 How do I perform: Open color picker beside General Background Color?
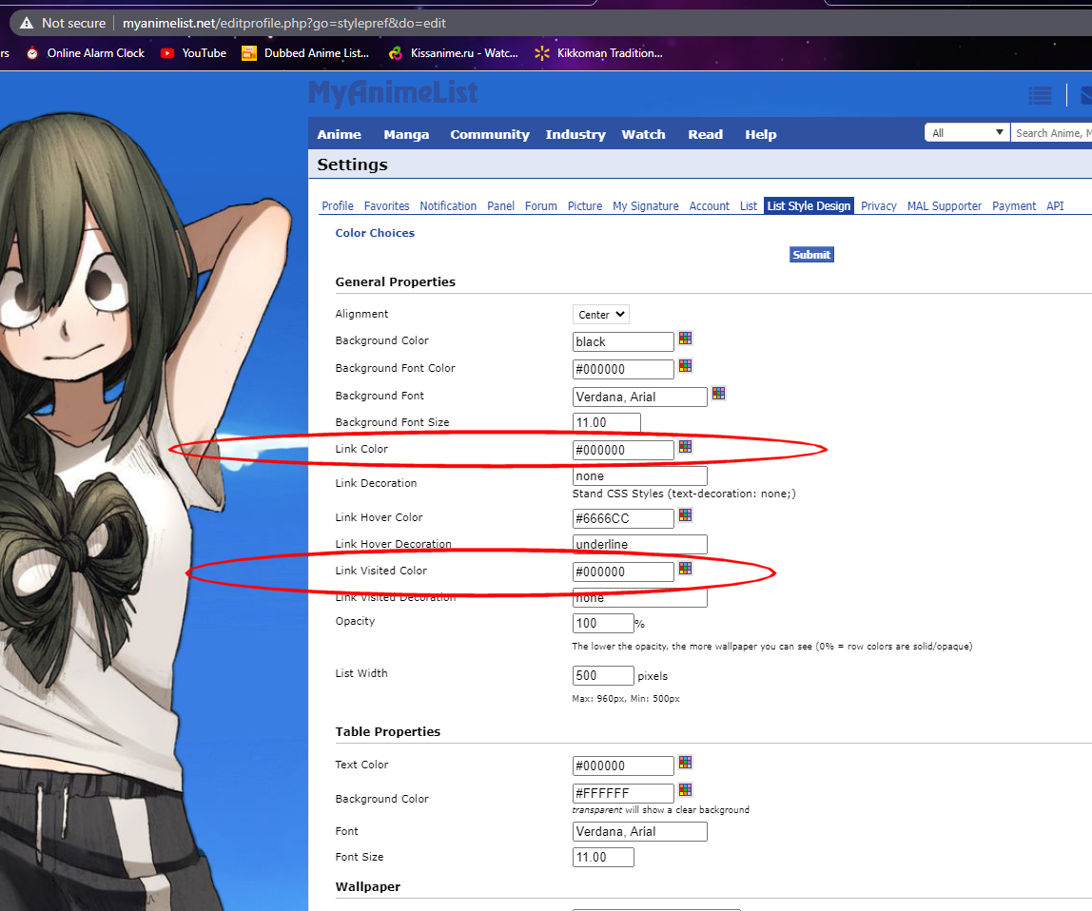[685, 339]
